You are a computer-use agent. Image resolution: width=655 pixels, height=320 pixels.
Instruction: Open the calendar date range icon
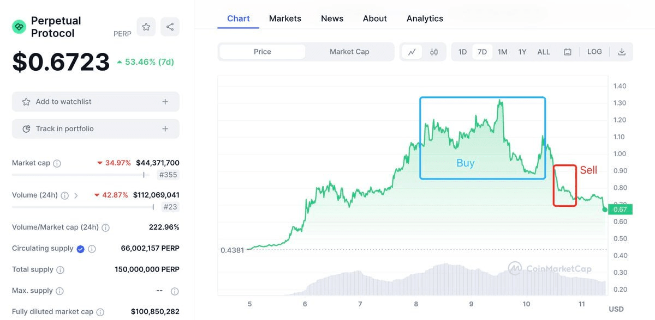pos(568,52)
